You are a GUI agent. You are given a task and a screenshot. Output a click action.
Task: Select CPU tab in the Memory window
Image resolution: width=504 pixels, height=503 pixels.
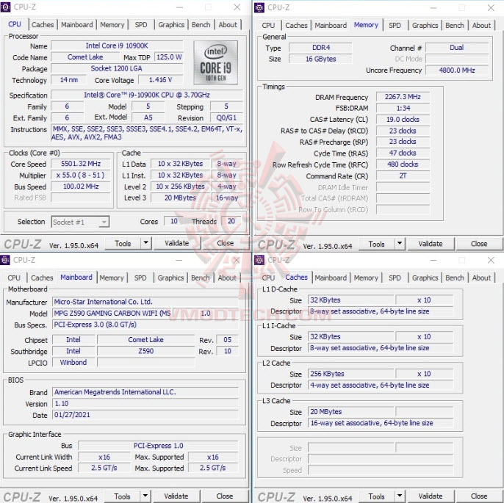tap(268, 26)
